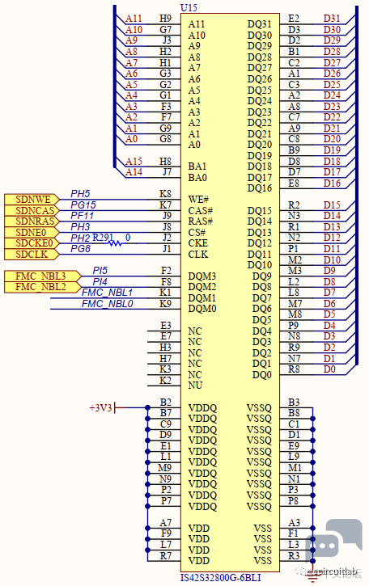Image resolution: width=369 pixels, height=586 pixels.
Task: Click the SDCKE0 port
Action: [x=32, y=243]
